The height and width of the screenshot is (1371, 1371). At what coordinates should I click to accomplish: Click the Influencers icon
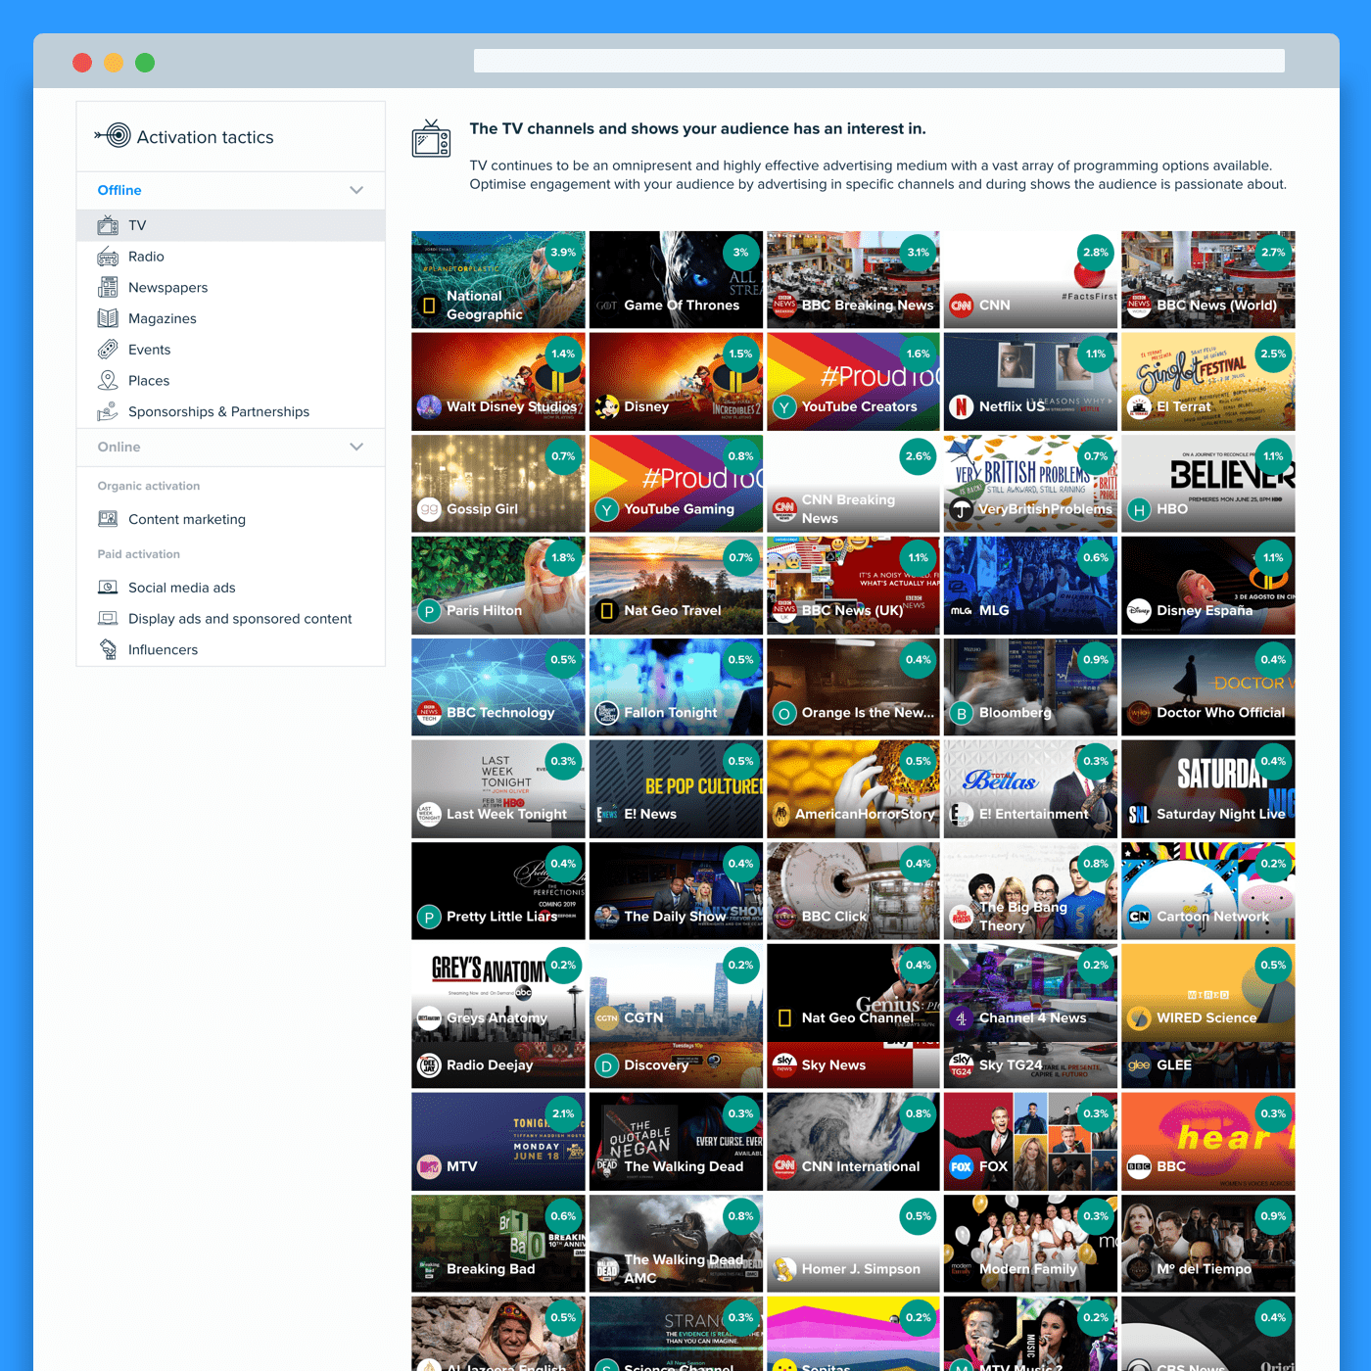tap(108, 649)
